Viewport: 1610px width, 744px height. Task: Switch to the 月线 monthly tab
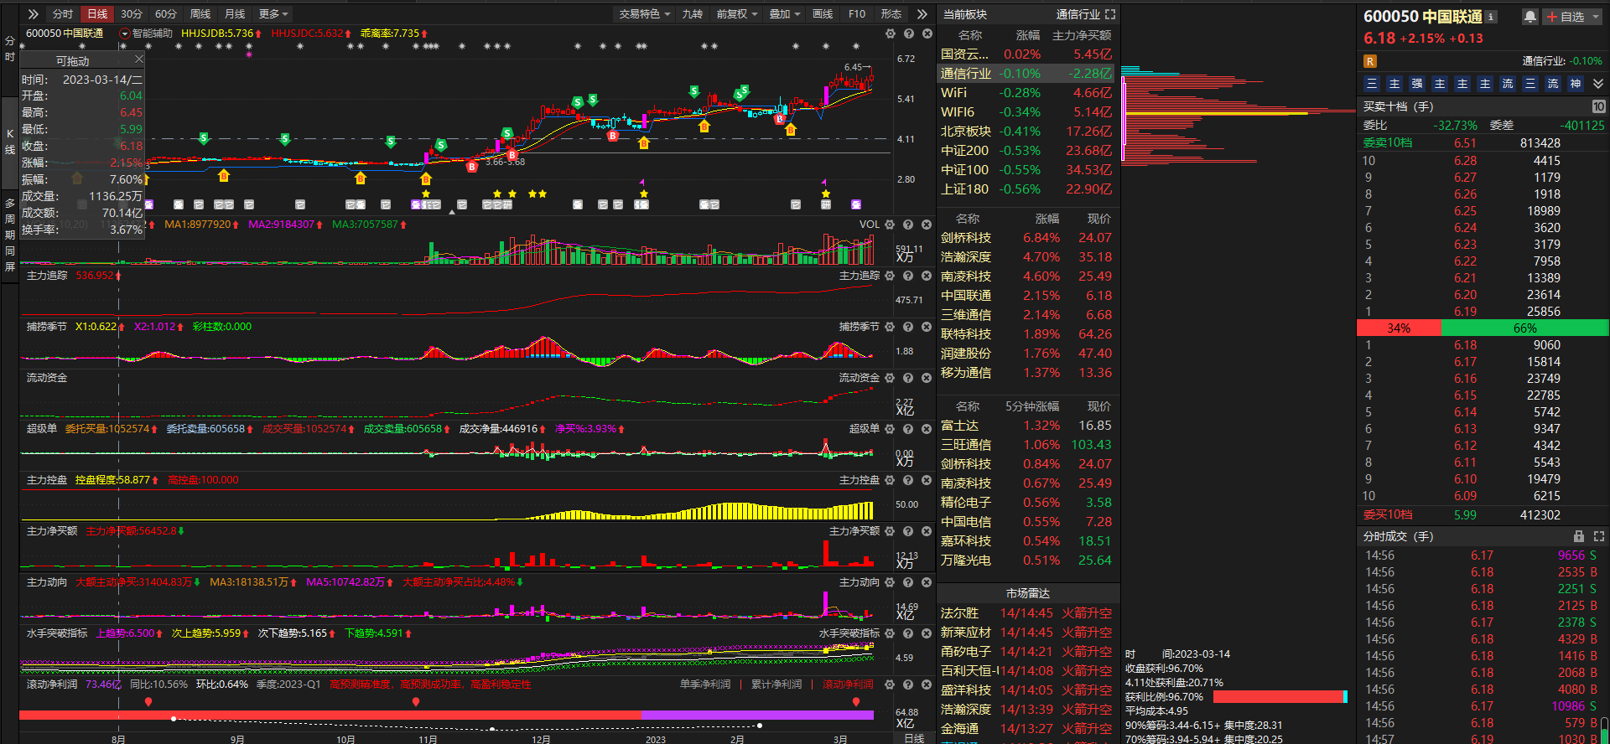[x=235, y=14]
